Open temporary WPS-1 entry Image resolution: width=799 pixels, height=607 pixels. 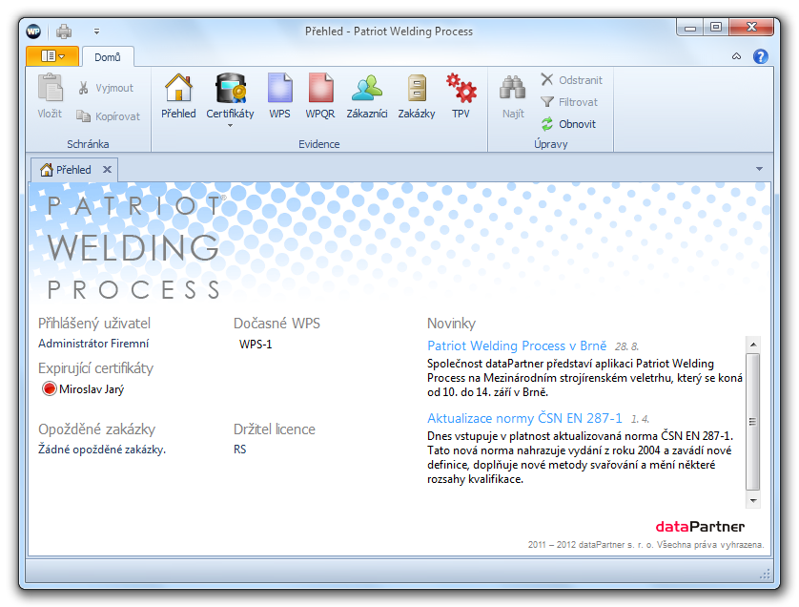pyautogui.click(x=256, y=345)
